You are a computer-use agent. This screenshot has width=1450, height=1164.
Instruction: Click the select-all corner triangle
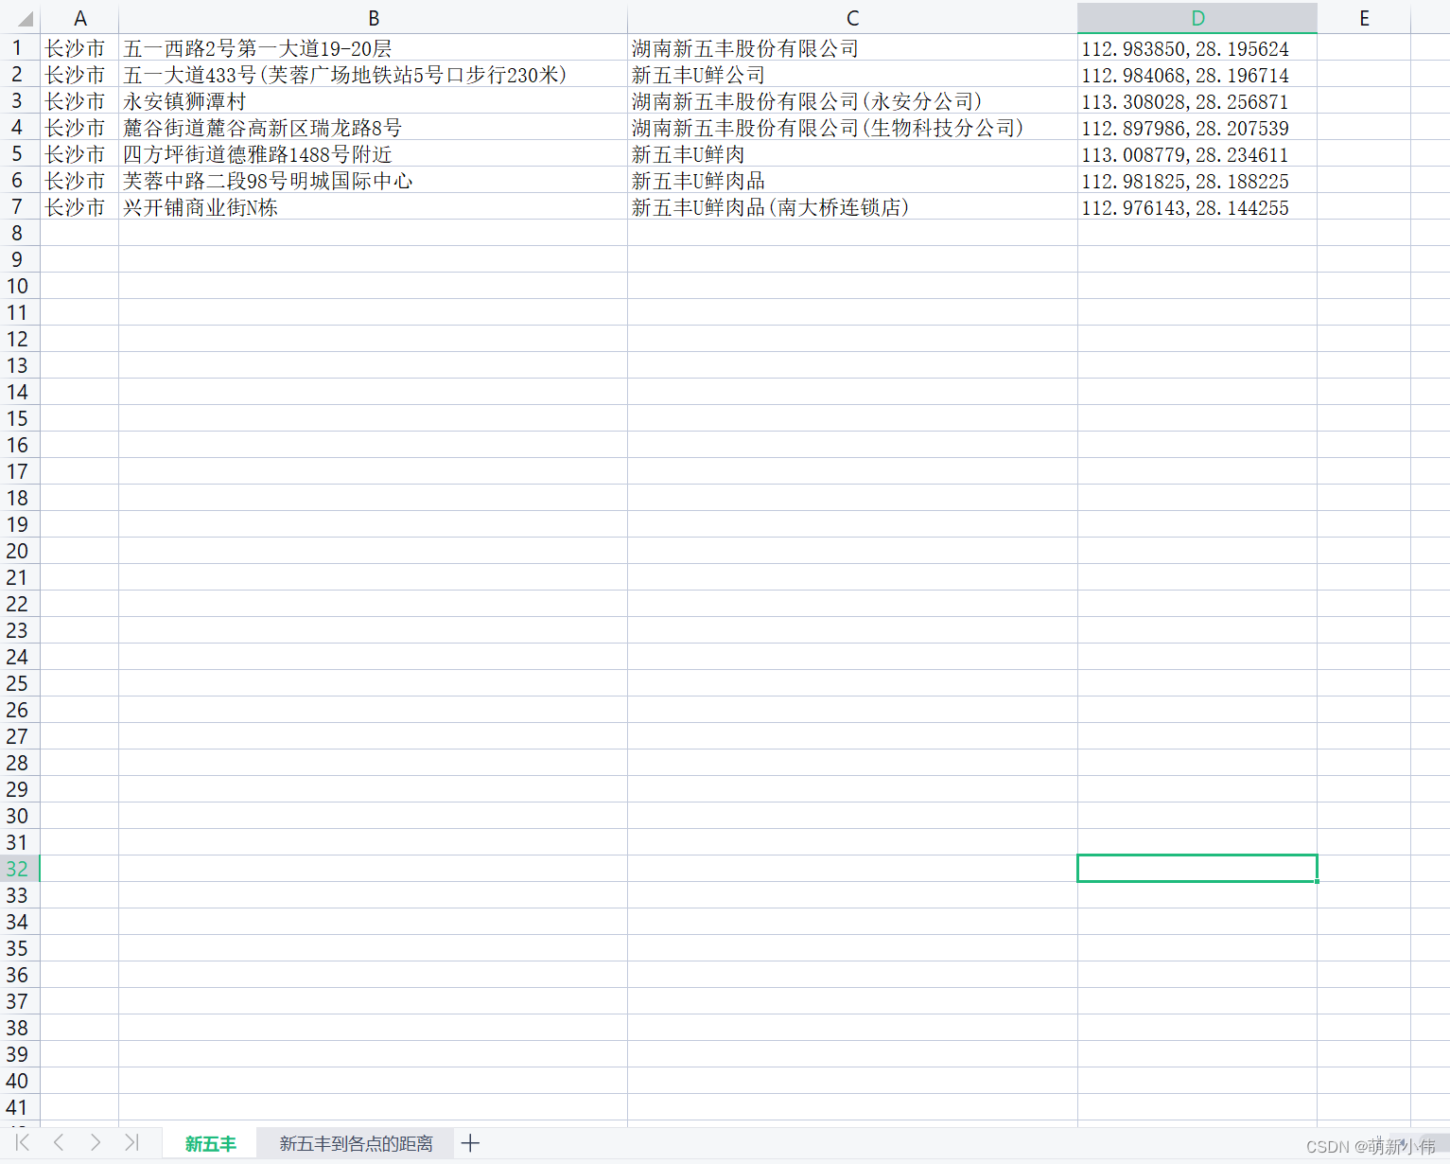26,19
